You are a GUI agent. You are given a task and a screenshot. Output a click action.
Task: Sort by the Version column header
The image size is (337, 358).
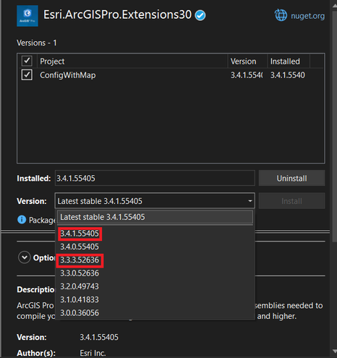pyautogui.click(x=247, y=61)
